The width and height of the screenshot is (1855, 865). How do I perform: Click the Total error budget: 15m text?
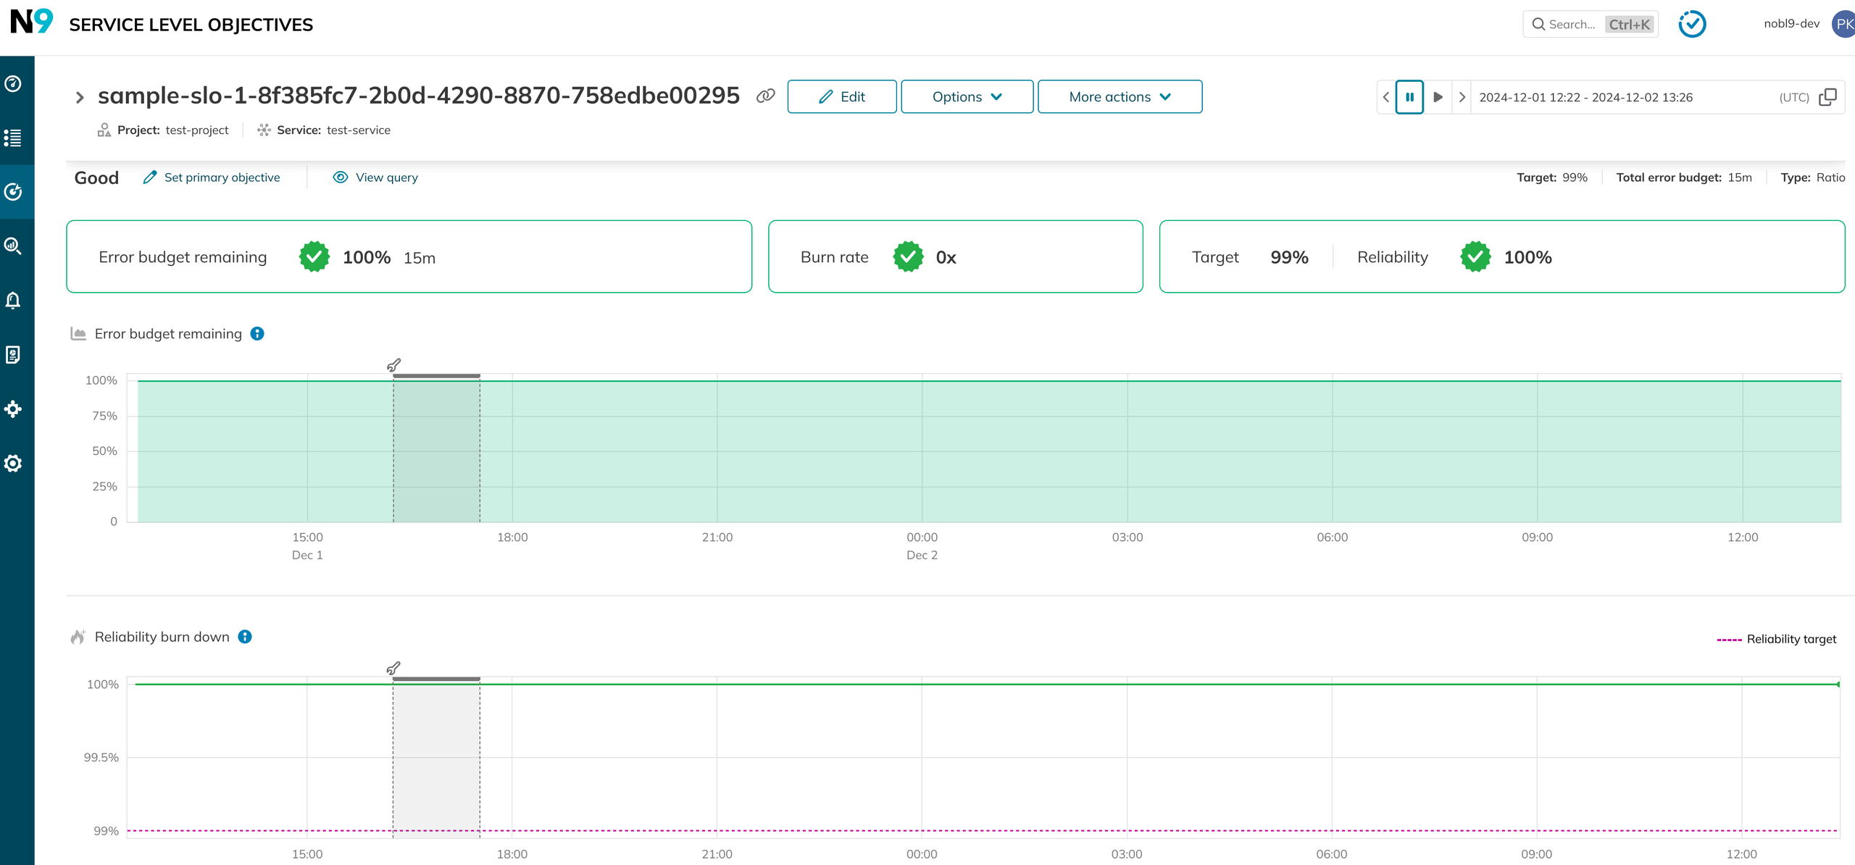(1684, 177)
